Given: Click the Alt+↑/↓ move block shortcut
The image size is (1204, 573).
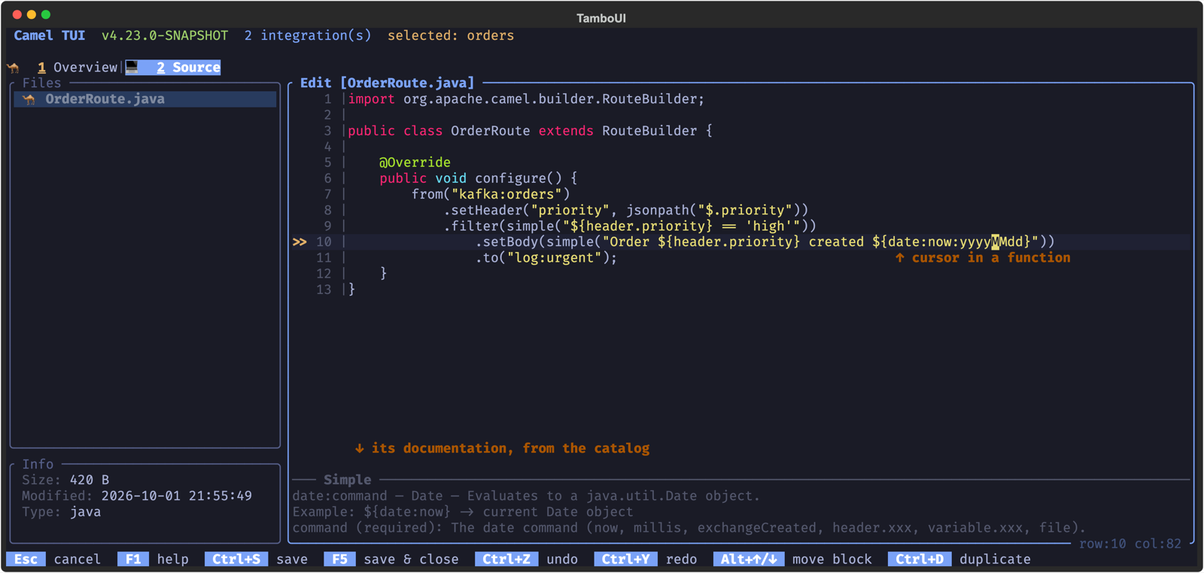Looking at the screenshot, I should click(792, 559).
